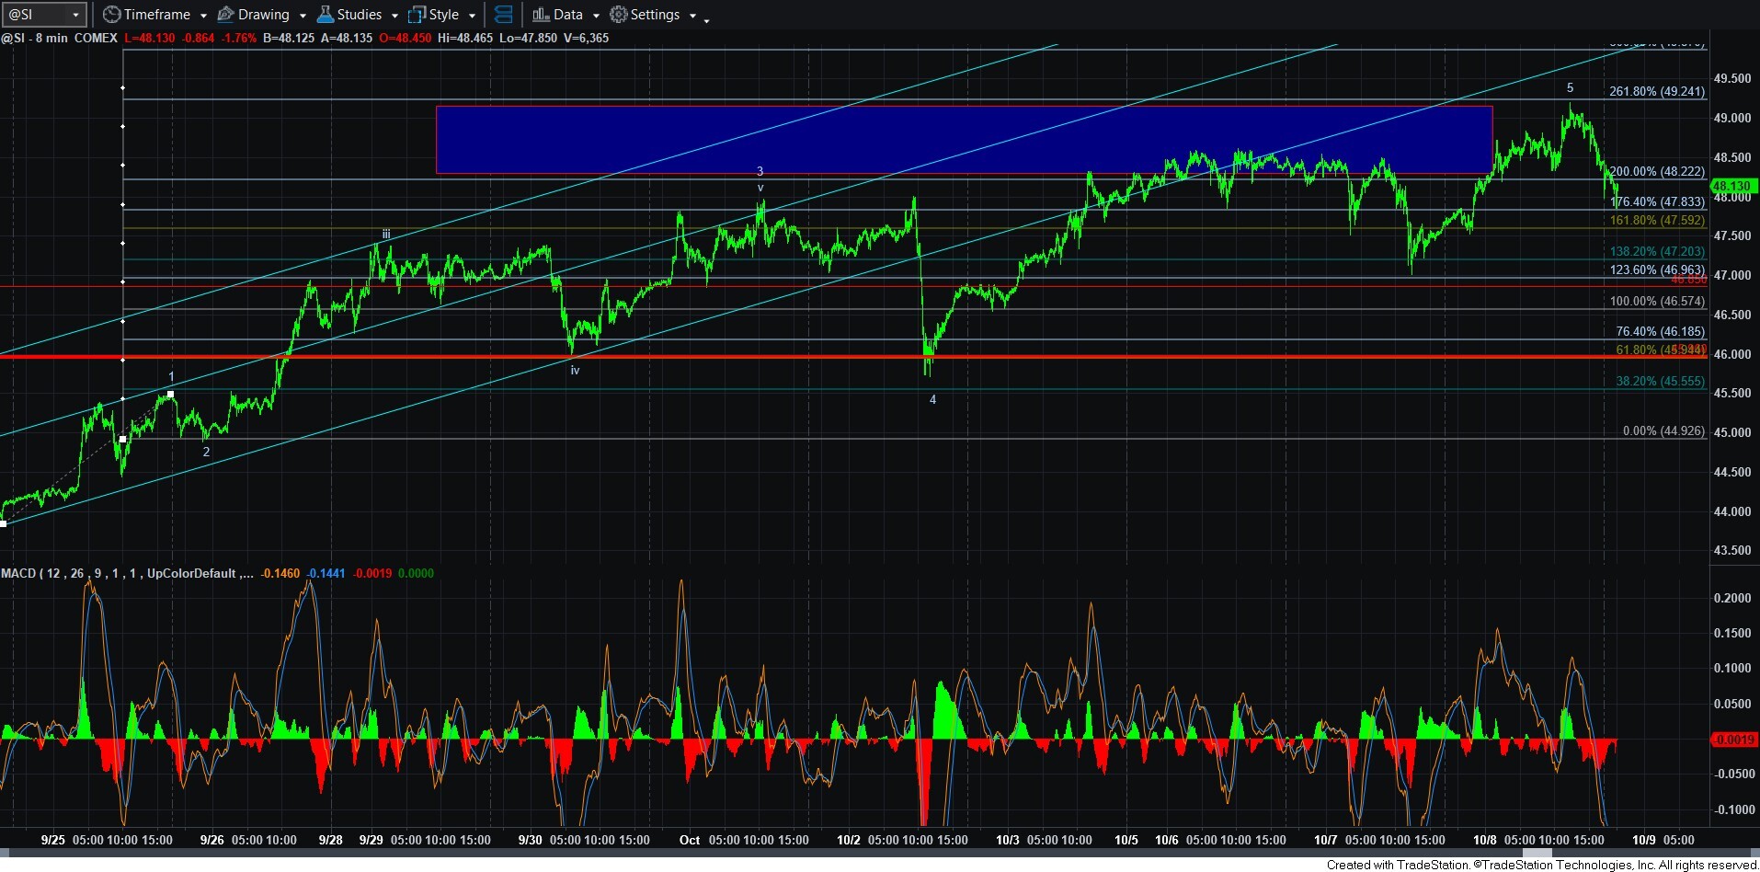Expand the @SI symbol dropdown arrow
Viewport: 1760px width, 872px height.
click(75, 15)
